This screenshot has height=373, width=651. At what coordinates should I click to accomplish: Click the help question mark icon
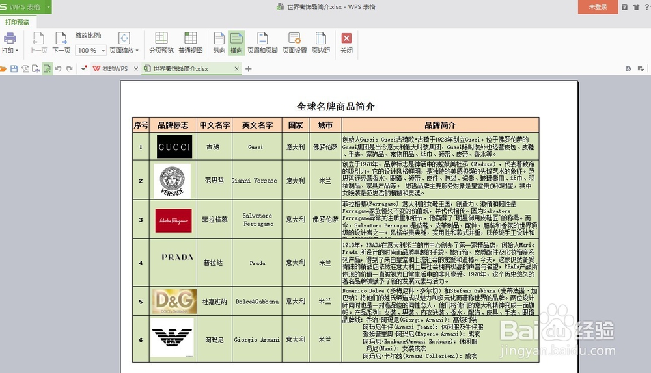click(x=646, y=7)
